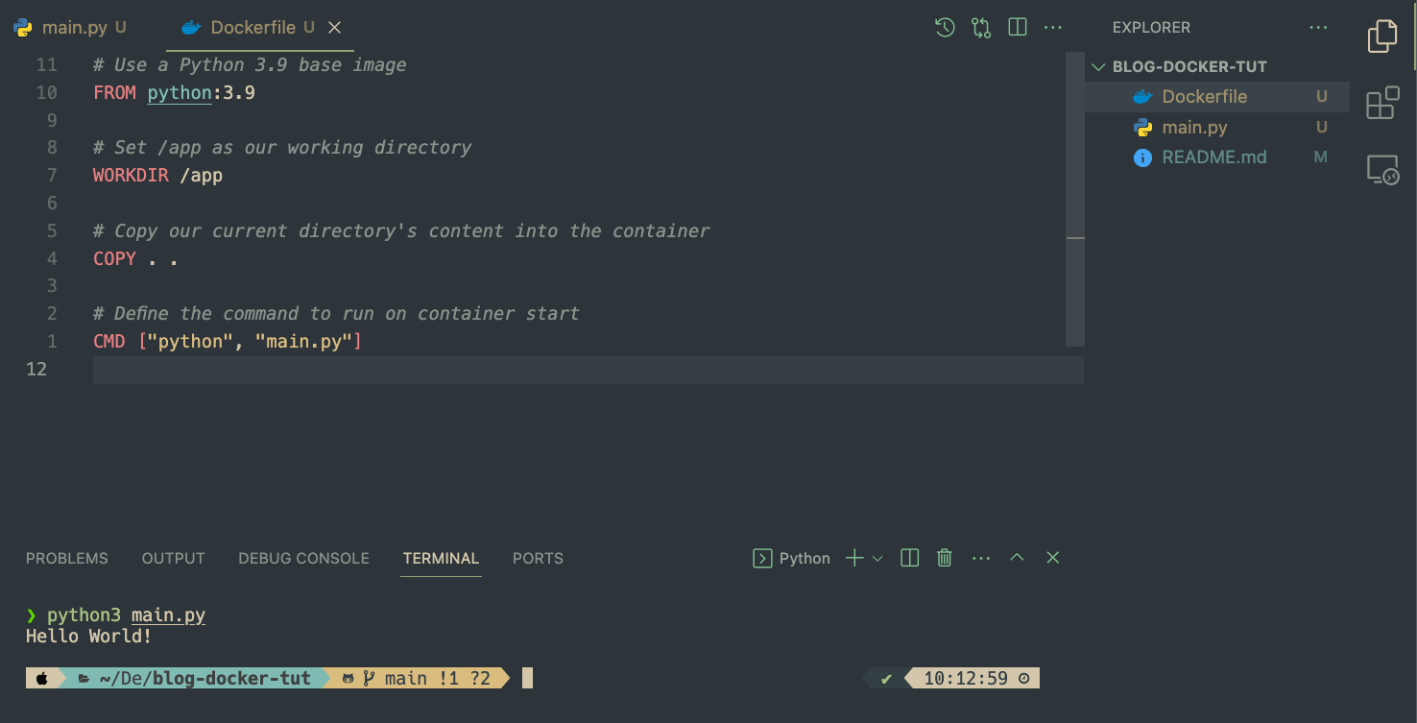Open the Extensions view icon
1417x723 pixels.
tap(1382, 103)
